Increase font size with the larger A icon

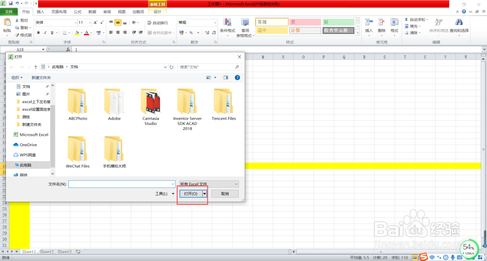coord(95,23)
